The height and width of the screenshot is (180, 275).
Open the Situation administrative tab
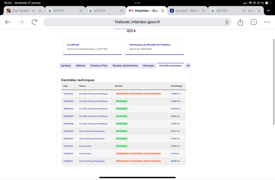click(125, 65)
